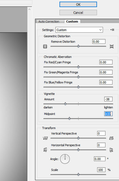Click the Horizontal Perspective value field

(101, 145)
